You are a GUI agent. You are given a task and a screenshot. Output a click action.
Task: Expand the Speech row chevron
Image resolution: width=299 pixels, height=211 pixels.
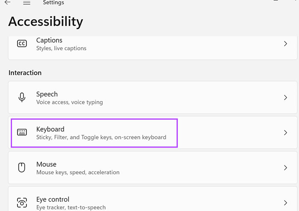point(285,98)
